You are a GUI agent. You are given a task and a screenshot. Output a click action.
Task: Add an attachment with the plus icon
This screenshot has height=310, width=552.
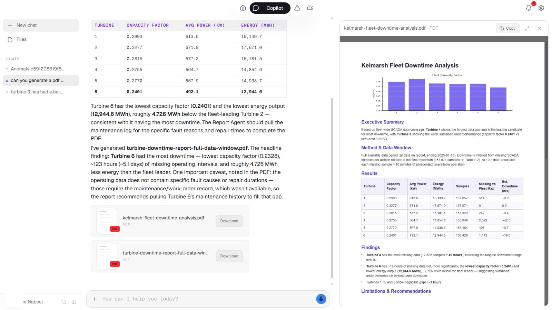(x=95, y=299)
